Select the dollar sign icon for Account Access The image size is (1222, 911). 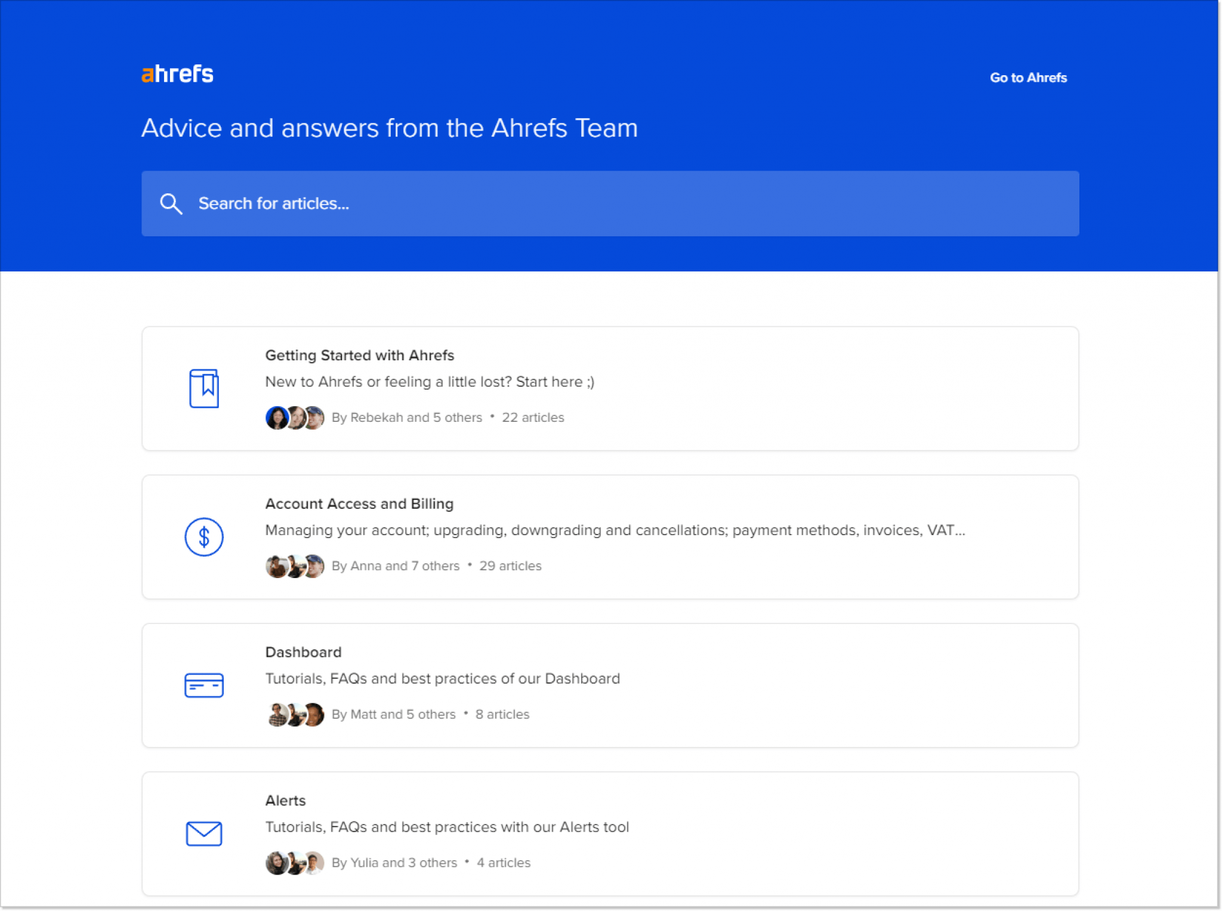click(x=204, y=536)
